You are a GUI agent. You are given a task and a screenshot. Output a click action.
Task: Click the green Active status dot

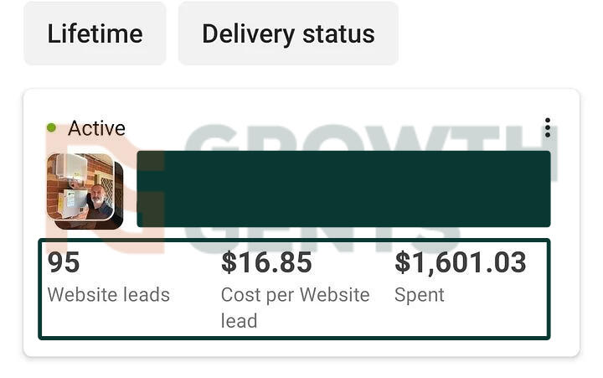tap(52, 128)
